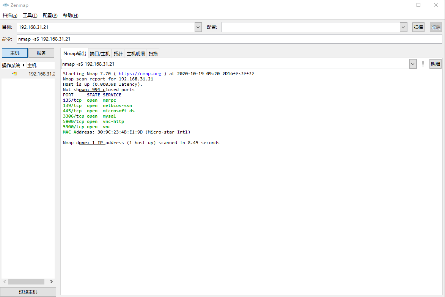Minimize the Zenmap window
The height and width of the screenshot is (297, 445).
[401, 5]
